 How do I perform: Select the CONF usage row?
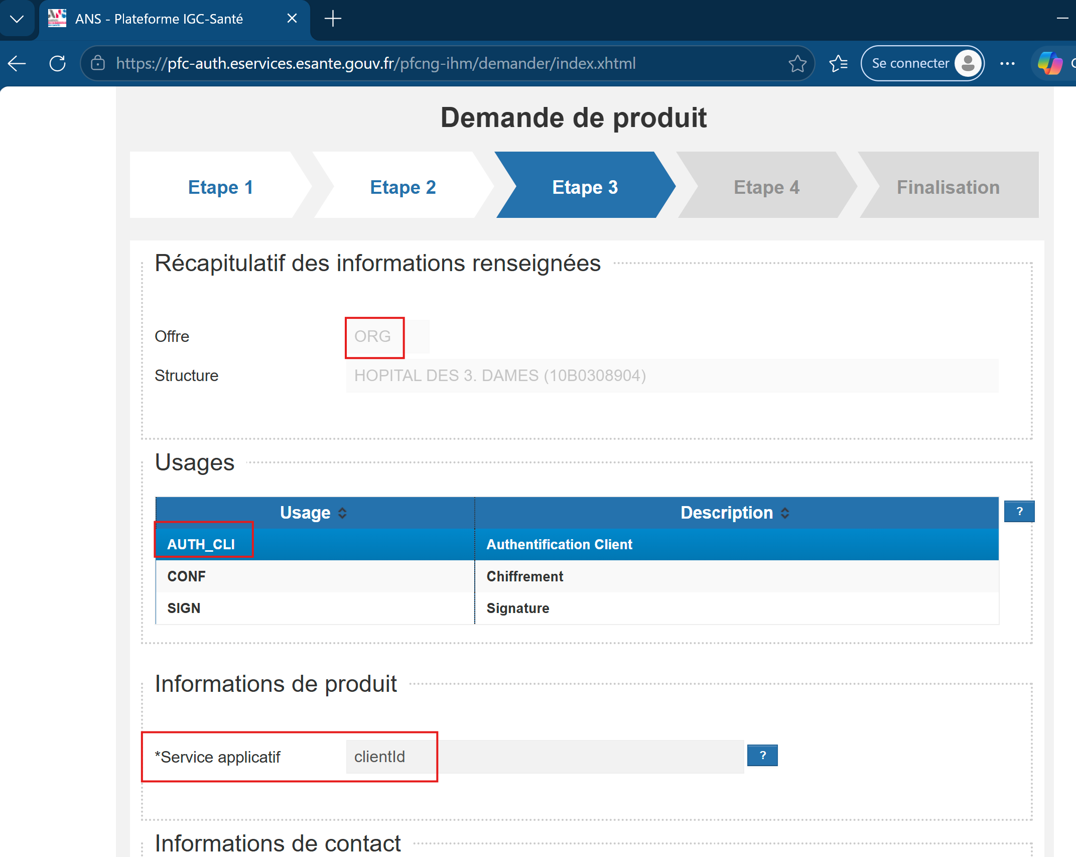[577, 576]
